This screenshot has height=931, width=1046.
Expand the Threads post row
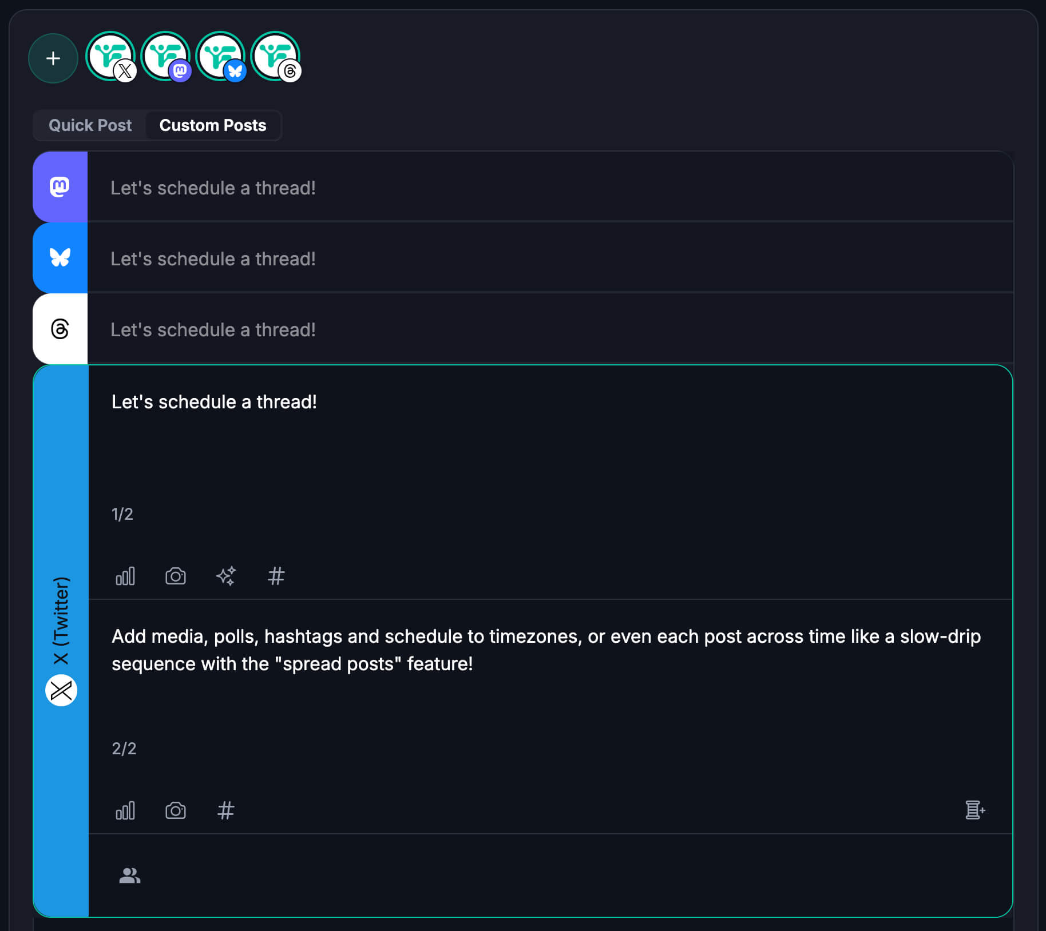549,329
